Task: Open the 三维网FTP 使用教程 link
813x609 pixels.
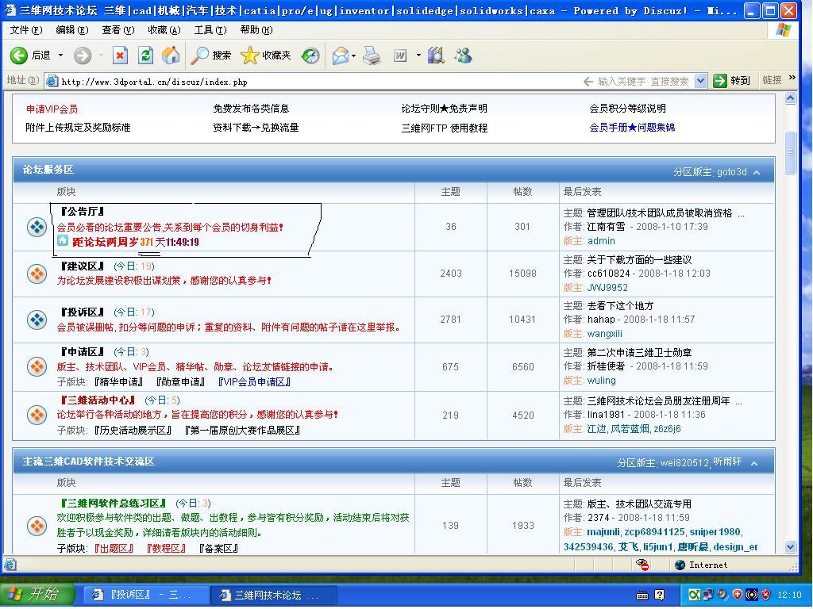Action: pos(445,128)
